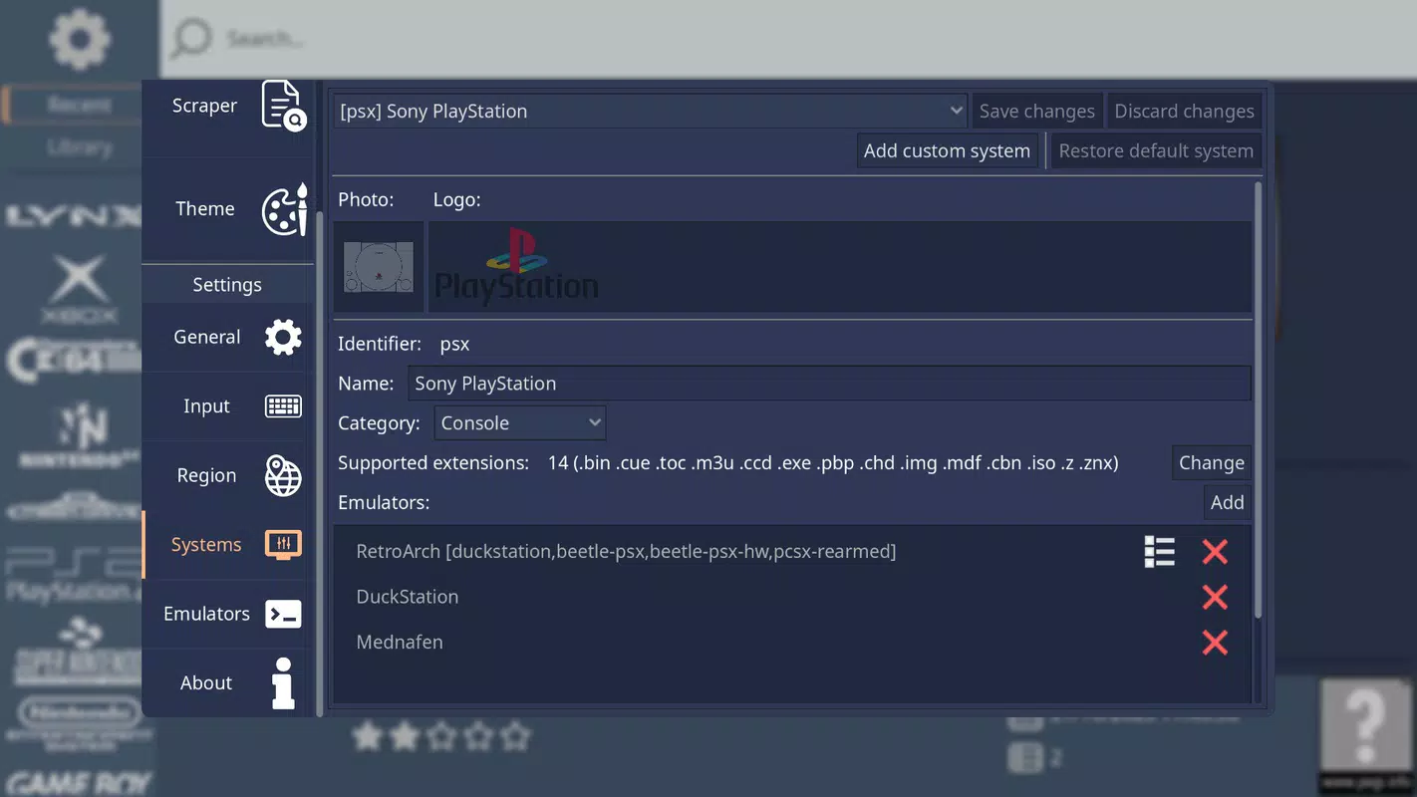Select the PlayStation console photo thumbnail
Image resolution: width=1417 pixels, height=797 pixels.
click(x=379, y=267)
